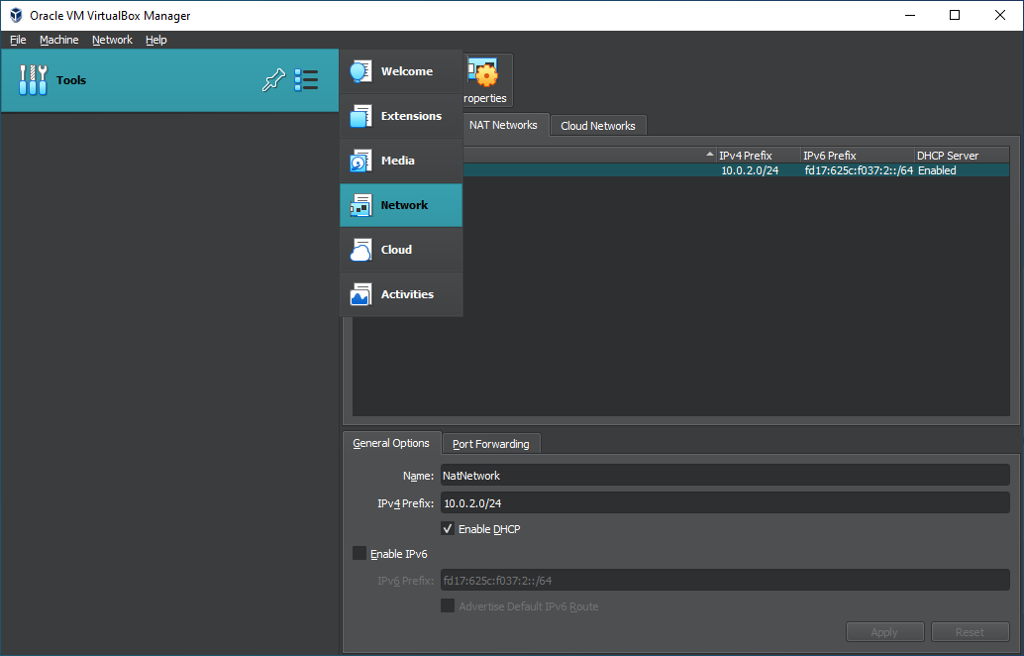Click the sort arrow in the first column header

coord(710,155)
